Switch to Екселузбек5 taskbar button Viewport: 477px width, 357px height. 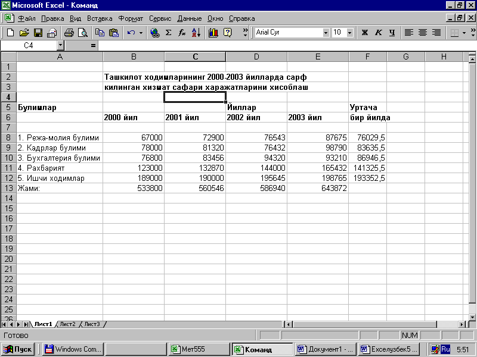[x=389, y=349]
